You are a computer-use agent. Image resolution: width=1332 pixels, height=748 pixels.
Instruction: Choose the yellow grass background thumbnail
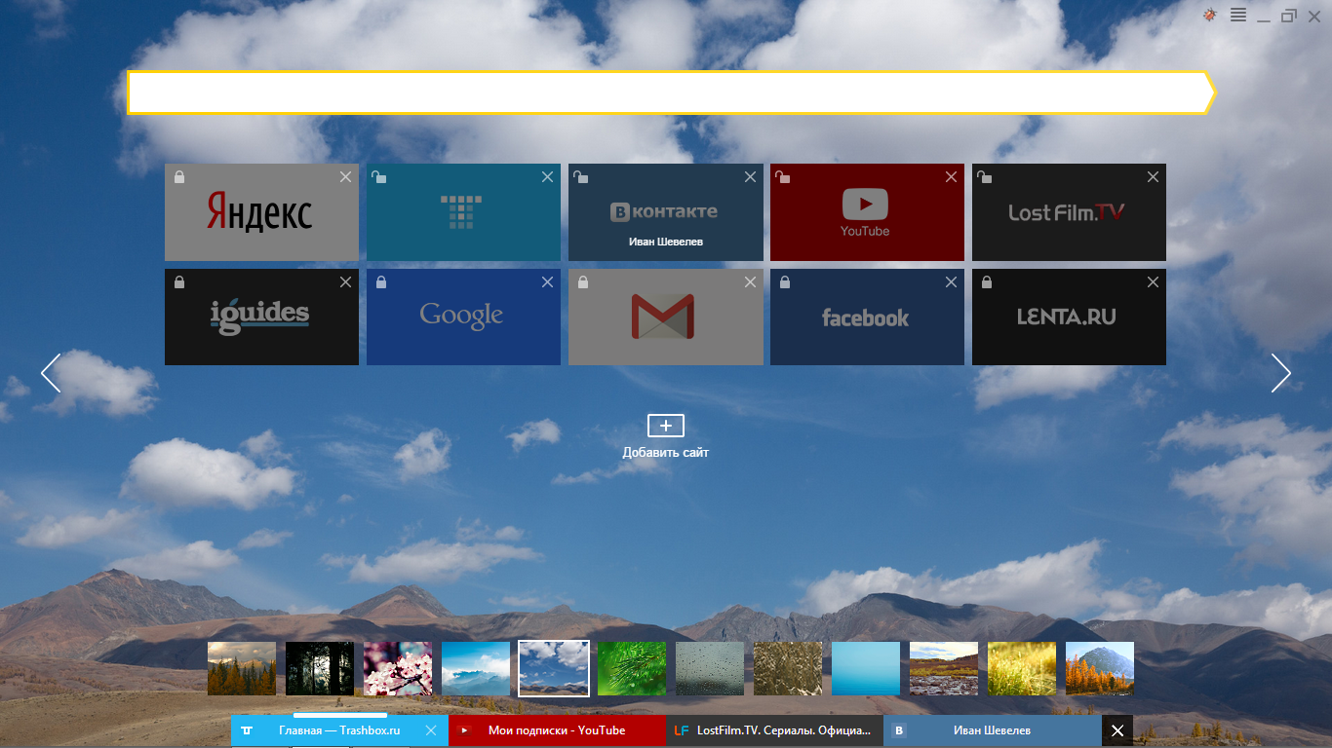[x=1022, y=668]
